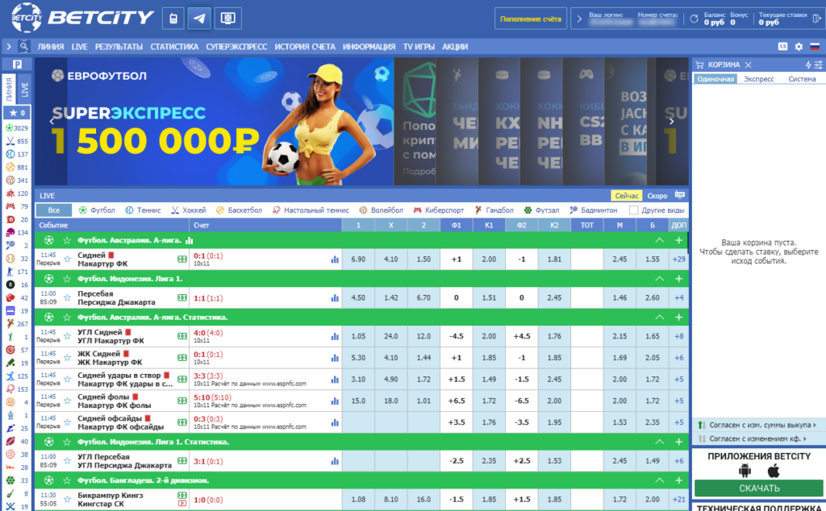Select tennis sport icon with 137
Screen dimensions: 826x511
[10, 154]
